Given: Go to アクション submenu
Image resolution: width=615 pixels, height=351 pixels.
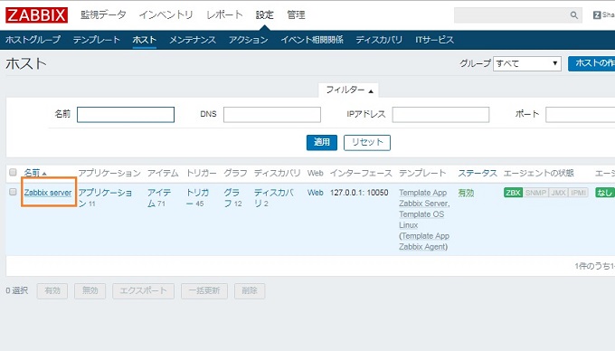Looking at the screenshot, I should tap(249, 40).
